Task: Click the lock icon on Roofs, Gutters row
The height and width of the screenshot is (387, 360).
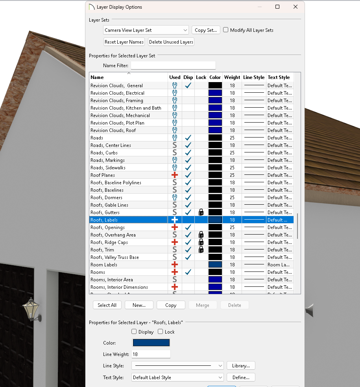Action: pyautogui.click(x=201, y=213)
